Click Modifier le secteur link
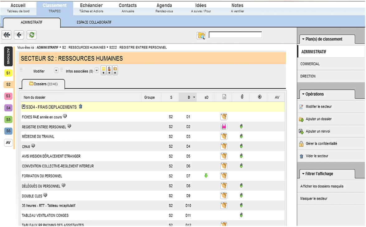This screenshot has height=227, width=366. point(319,106)
